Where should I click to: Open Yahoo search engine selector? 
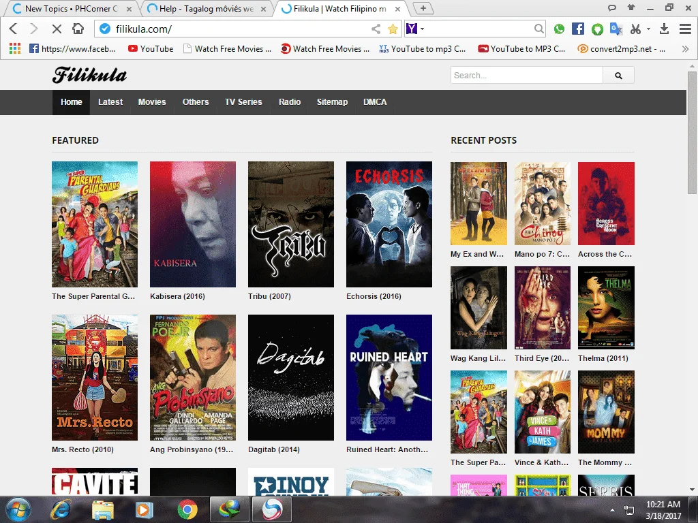point(415,29)
